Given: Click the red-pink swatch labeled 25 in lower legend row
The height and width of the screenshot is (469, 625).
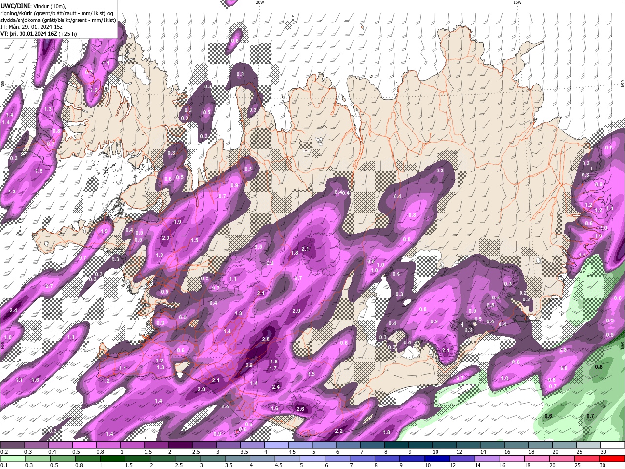Looking at the screenshot, I should point(588,459).
